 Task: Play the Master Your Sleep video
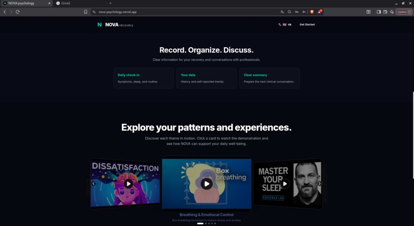pos(285,184)
